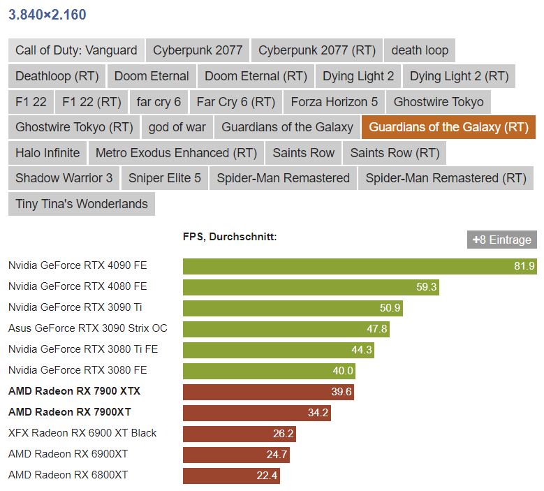Click the 81.9 FPS bar
544x491 pixels.
360,266
